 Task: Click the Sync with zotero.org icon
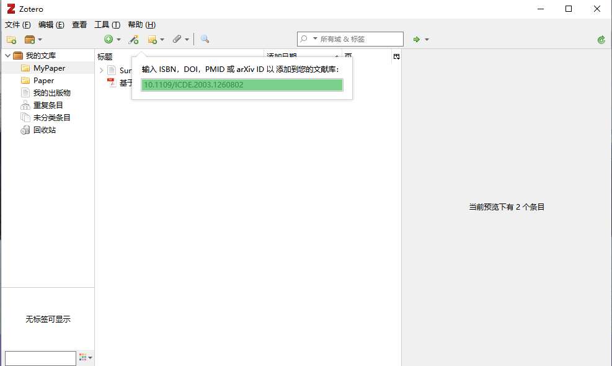601,40
